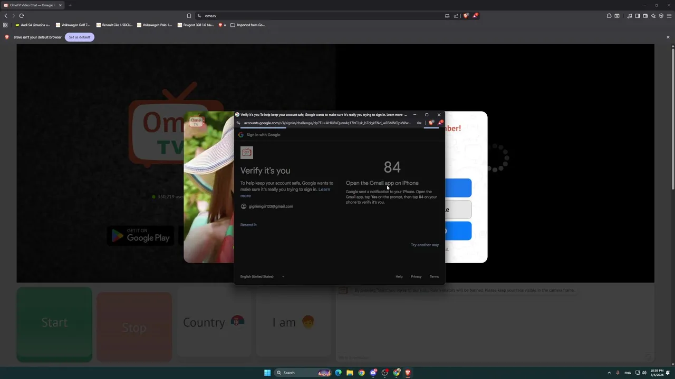This screenshot has height=379, width=675.
Task: Open site settings icon beside ome.tv
Action: [x=199, y=16]
